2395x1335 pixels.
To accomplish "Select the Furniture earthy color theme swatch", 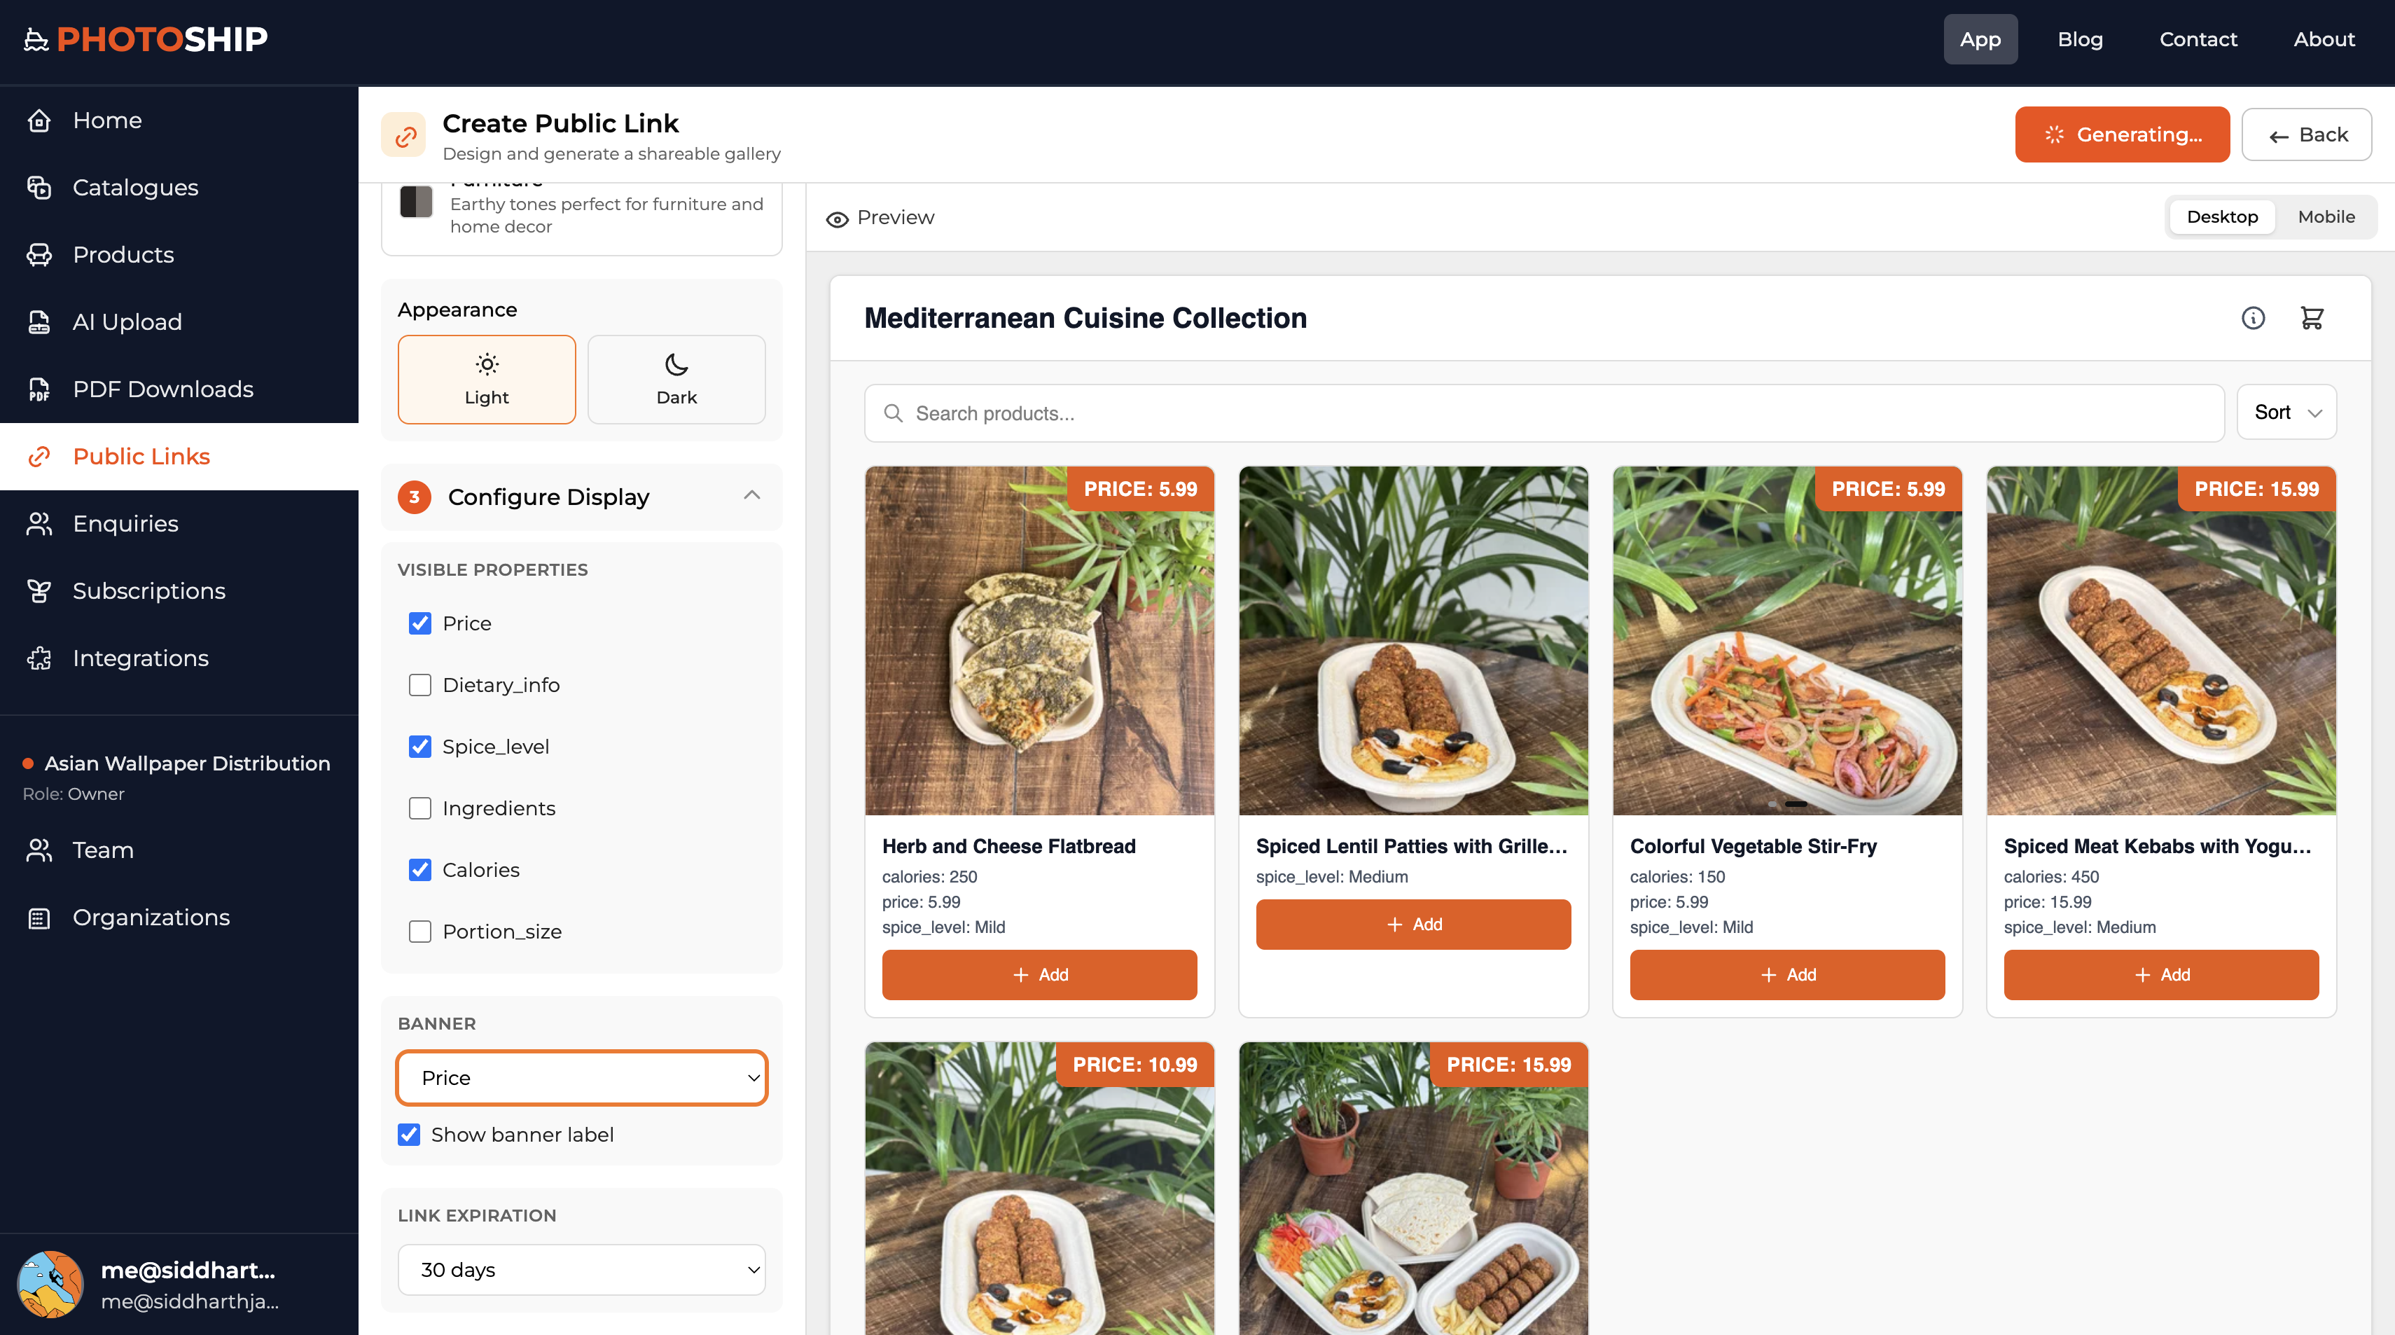I will pyautogui.click(x=417, y=202).
